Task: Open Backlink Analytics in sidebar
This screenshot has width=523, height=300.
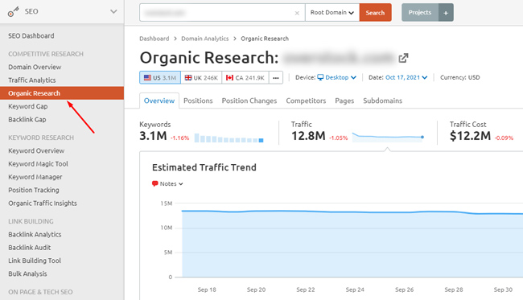Action: point(35,234)
